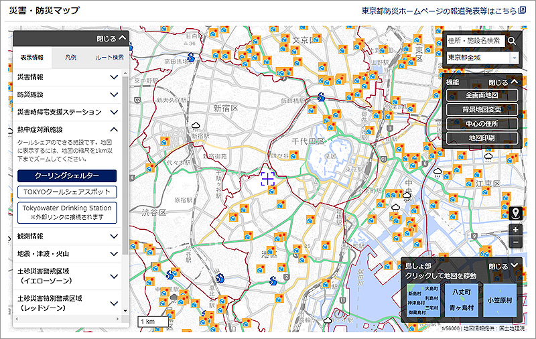Click the purple crosshair at map center

(268, 178)
